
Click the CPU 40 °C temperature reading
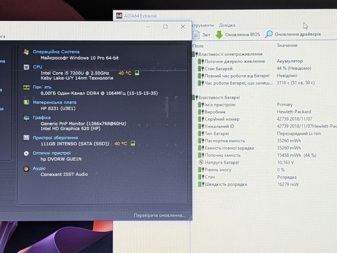click(x=125, y=73)
